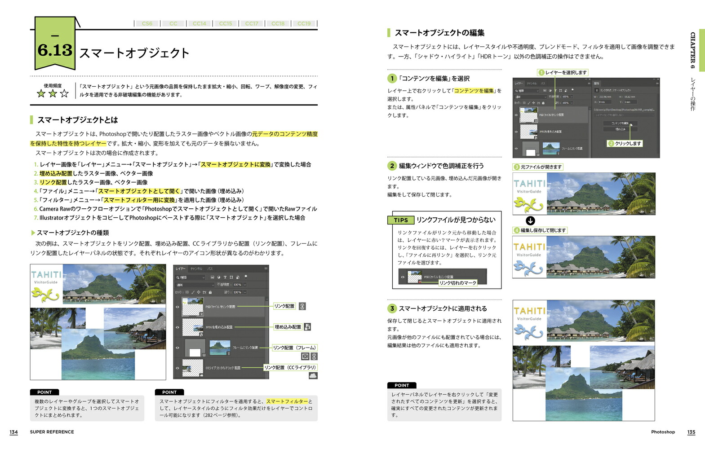The image size is (705, 449).
Task: Toggle eye of broken-link layer in TIPS panel
Action: pos(403,277)
